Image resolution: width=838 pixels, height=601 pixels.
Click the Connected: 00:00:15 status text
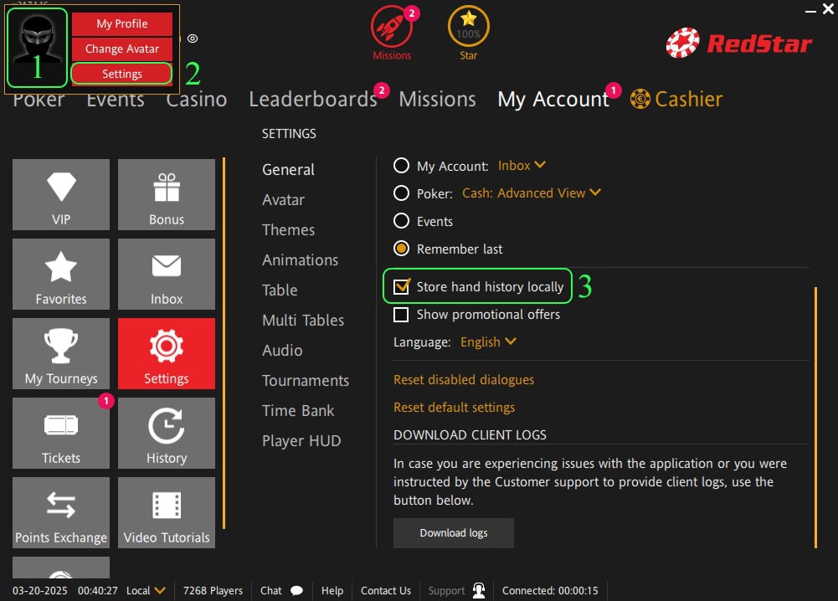pyautogui.click(x=550, y=591)
